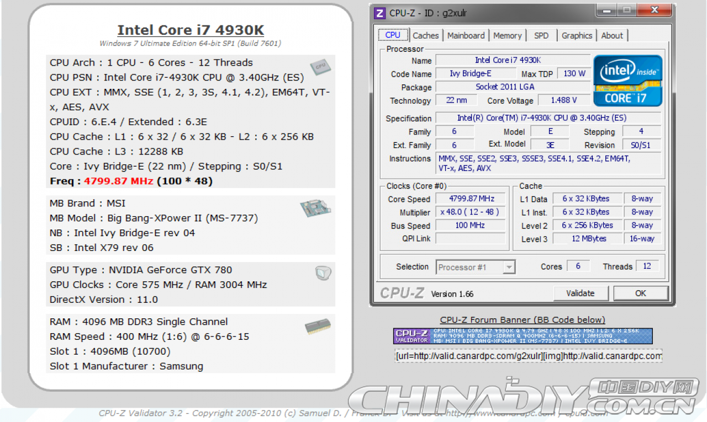Click the Threads value 12

pos(647,266)
